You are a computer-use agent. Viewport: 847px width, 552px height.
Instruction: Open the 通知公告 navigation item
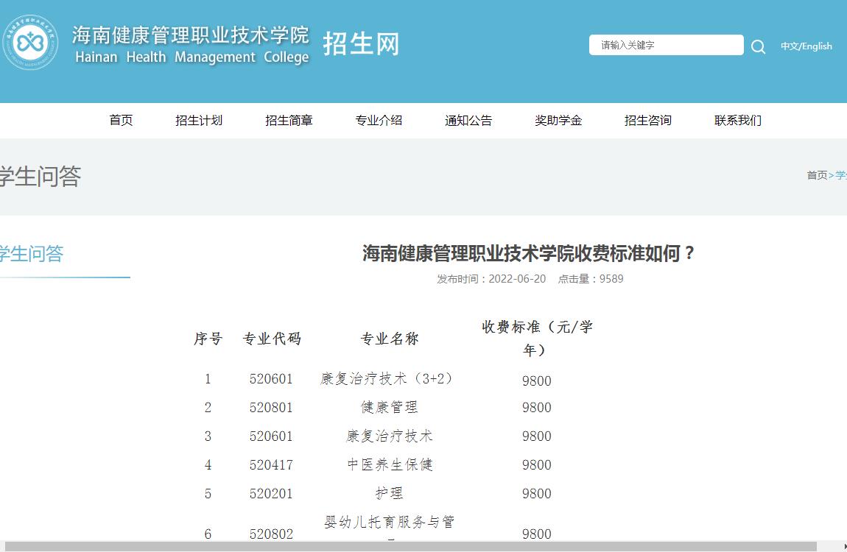tap(468, 120)
